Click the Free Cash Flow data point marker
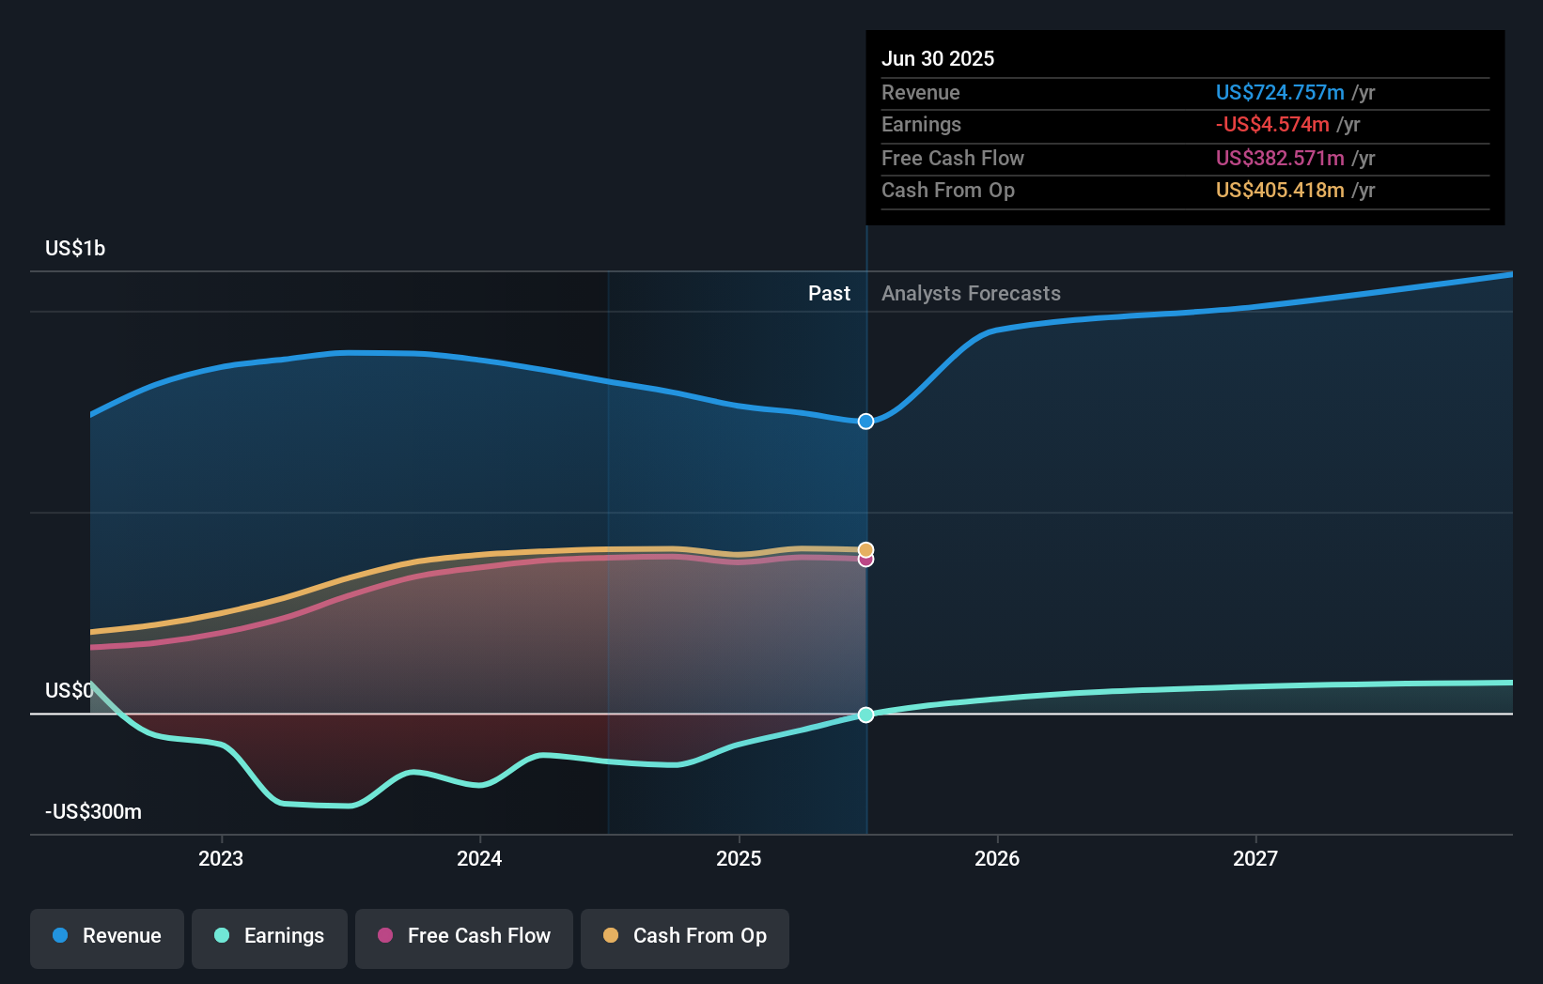Screen dimensions: 1543x984 point(865,561)
